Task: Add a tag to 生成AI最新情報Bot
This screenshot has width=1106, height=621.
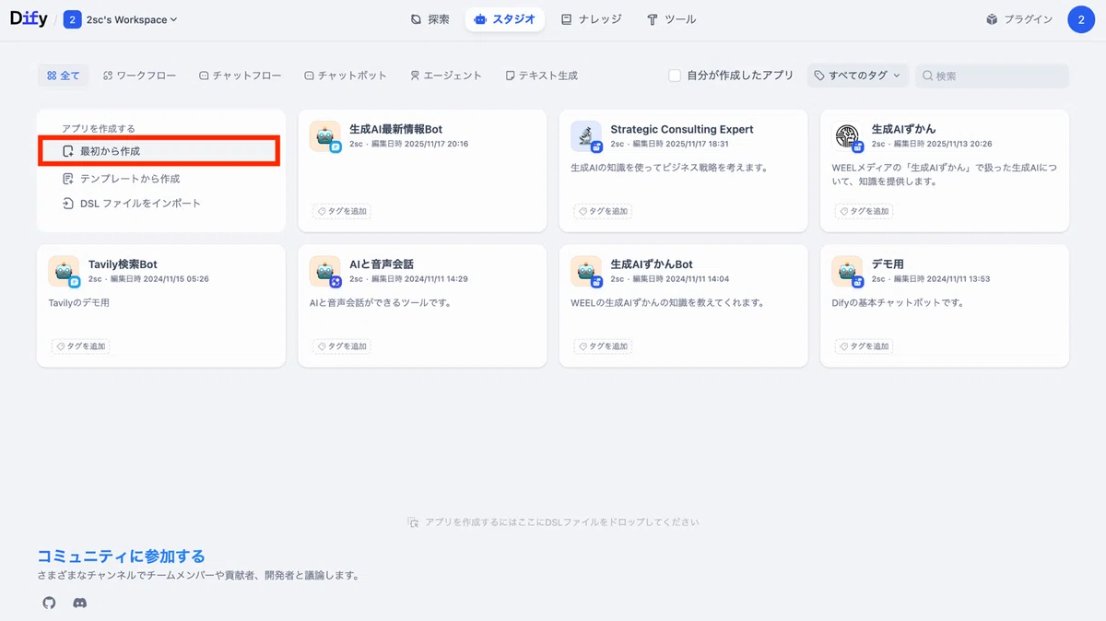Action: 343,211
